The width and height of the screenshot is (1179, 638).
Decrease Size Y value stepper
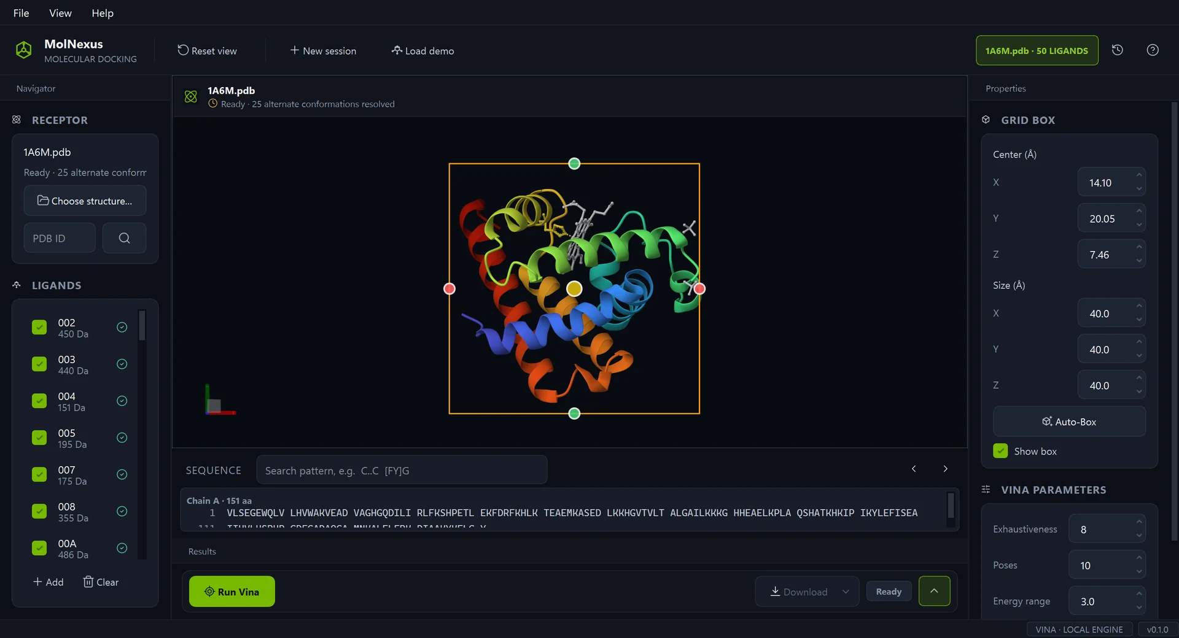pos(1139,356)
